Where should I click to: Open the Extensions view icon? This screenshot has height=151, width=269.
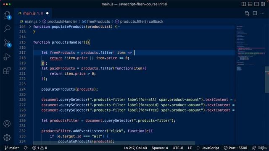[x=7, y=70]
